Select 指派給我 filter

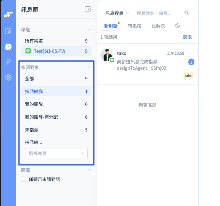(56, 91)
